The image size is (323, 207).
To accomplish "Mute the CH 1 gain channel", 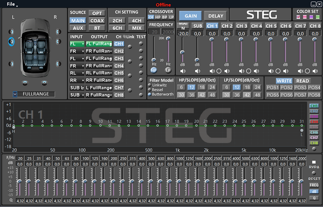I will tap(212, 71).
